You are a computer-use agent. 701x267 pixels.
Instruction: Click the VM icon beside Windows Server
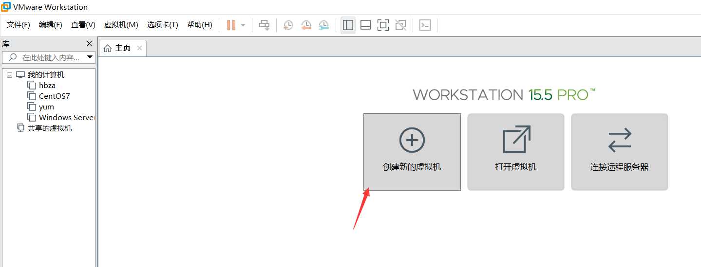32,118
